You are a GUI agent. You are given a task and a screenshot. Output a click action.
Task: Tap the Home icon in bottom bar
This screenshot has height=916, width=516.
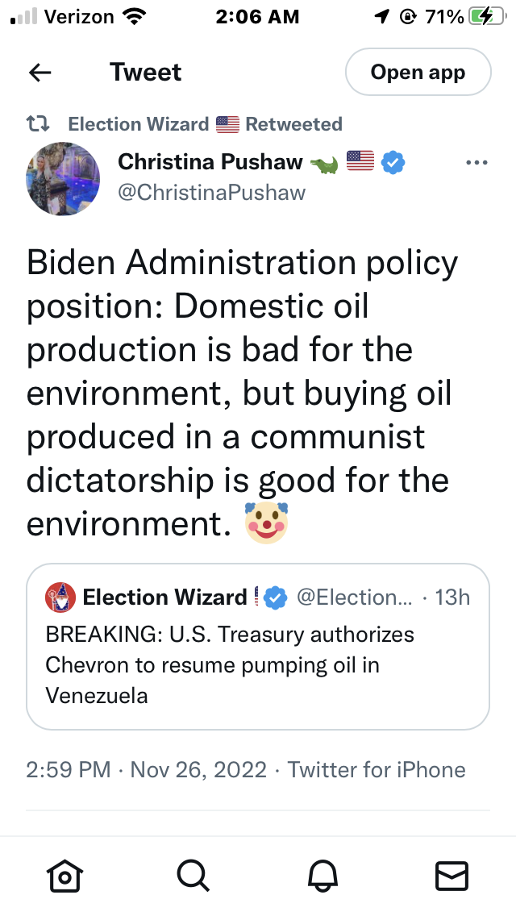[x=64, y=876]
